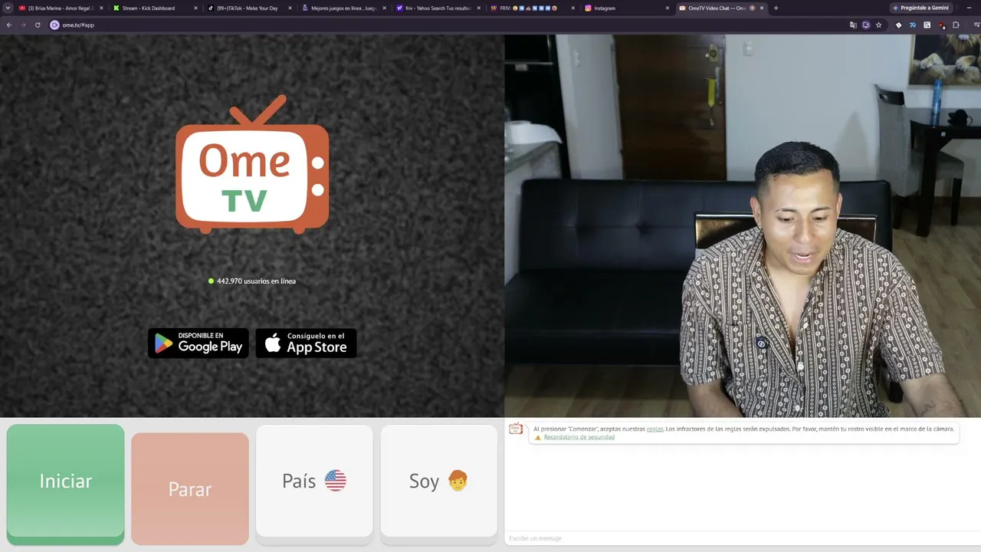This screenshot has height=552, width=981.
Task: Open the Extensions puzzle menu
Action: coord(956,25)
